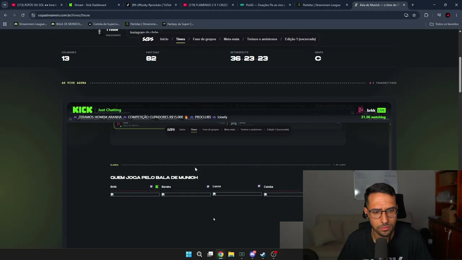Click the Lucca player card image
The width and height of the screenshot is (462, 260).
click(237, 194)
